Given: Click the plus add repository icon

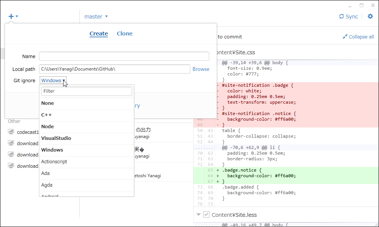Looking at the screenshot, I should pos(11,16).
